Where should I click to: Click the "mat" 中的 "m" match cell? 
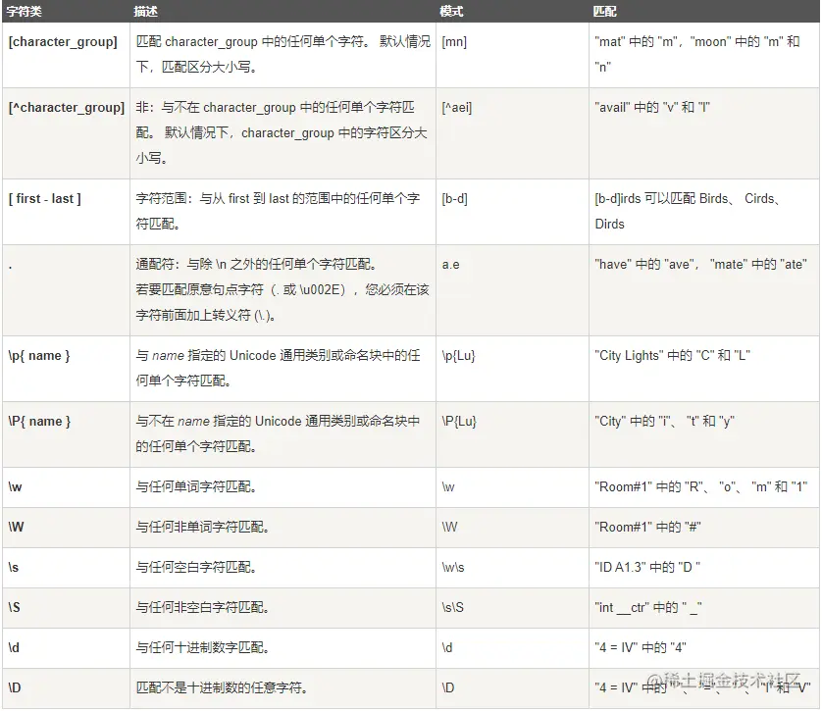tap(704, 55)
